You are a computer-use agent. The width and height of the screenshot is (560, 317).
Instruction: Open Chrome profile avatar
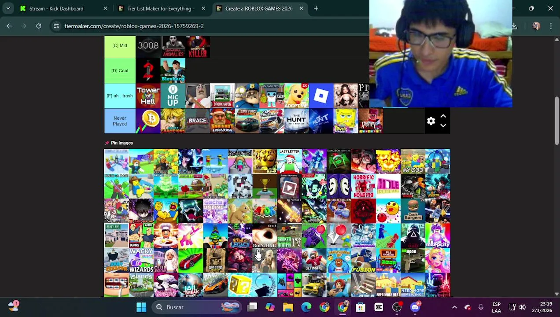click(536, 26)
